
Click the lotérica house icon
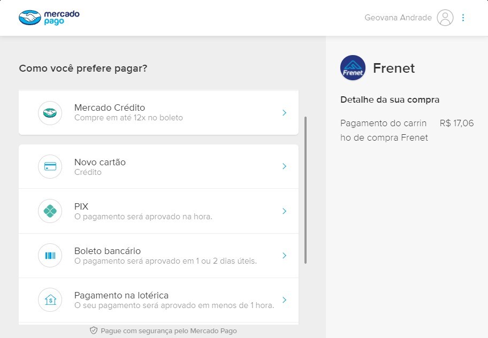pyautogui.click(x=50, y=300)
